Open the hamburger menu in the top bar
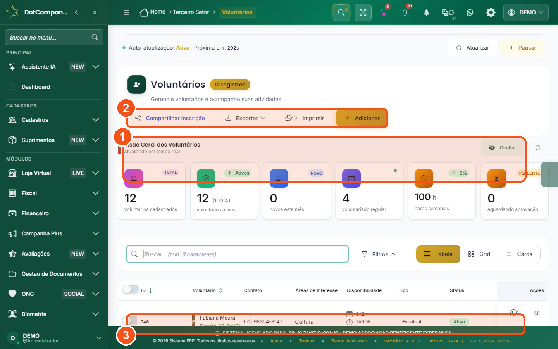This screenshot has height=349, width=558. 126,12
